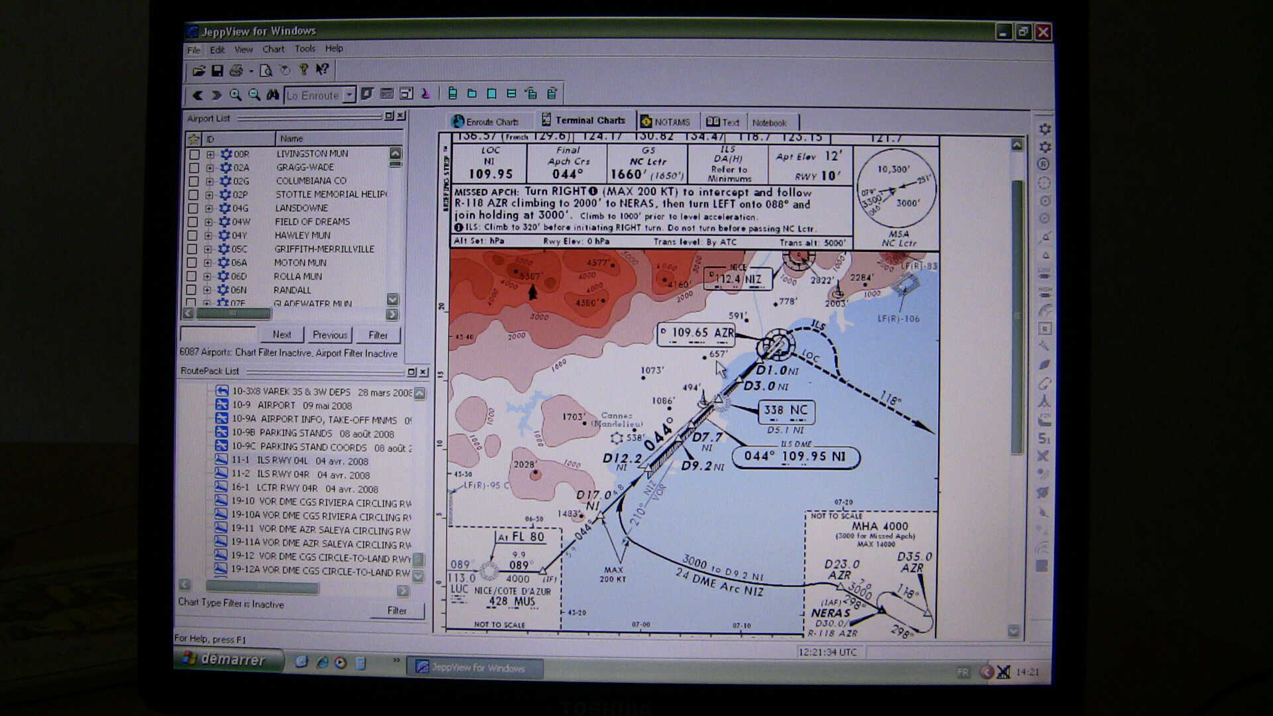
Task: Click the ID column header
Action: [x=237, y=139]
